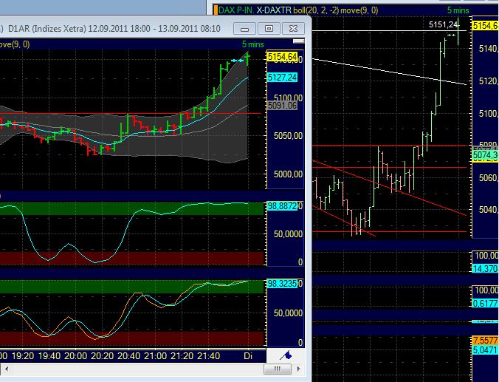Click the blue flag icon below the chart
499x382 pixels.
(x=286, y=355)
